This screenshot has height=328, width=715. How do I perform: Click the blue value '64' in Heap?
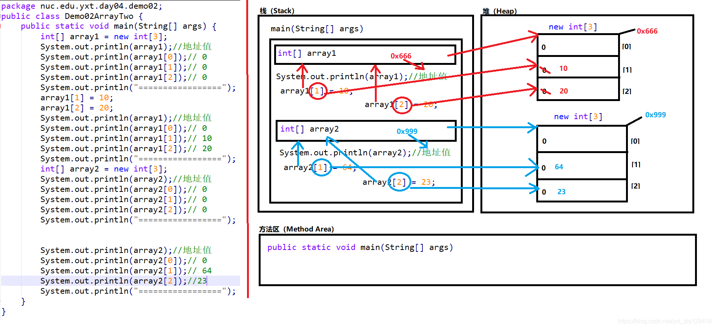[x=559, y=167]
